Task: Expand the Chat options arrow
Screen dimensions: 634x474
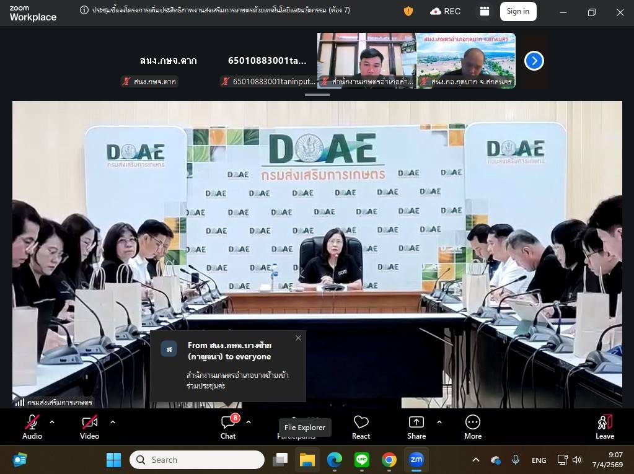Action: [x=249, y=422]
